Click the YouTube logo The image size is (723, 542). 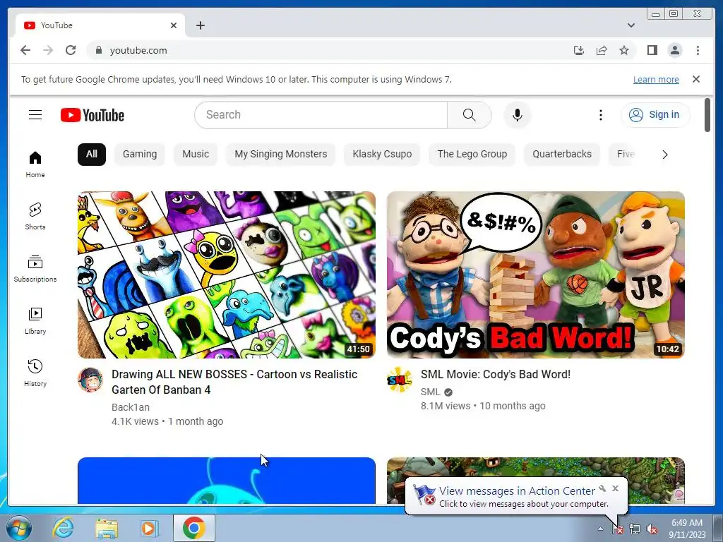pos(92,115)
